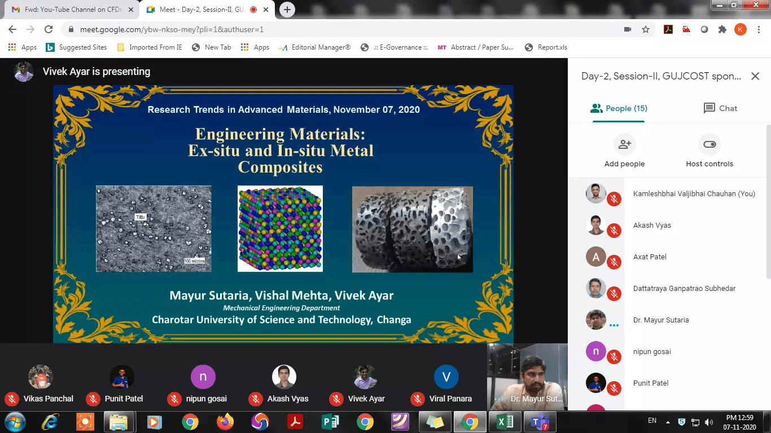Open the Report.xls bookmark
The height and width of the screenshot is (433, 771).
coord(546,47)
